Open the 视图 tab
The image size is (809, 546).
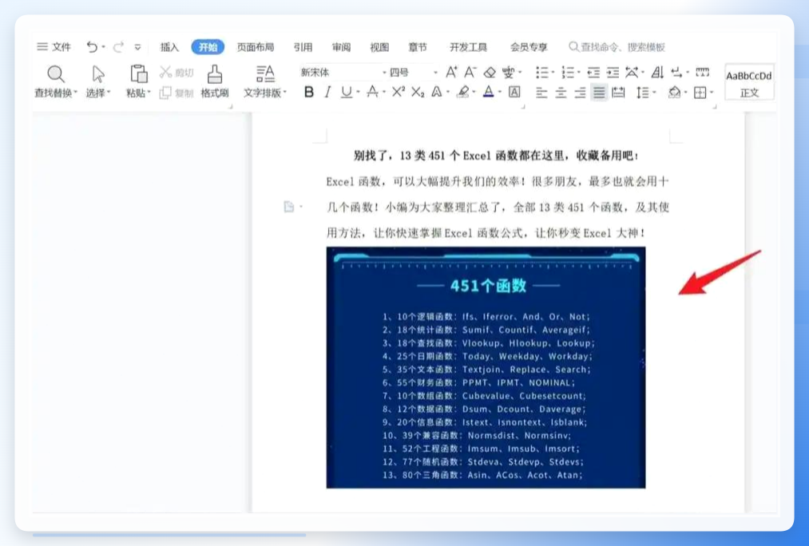click(x=379, y=47)
